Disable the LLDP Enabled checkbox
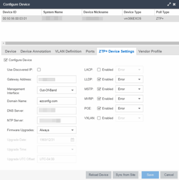 (x=99, y=79)
